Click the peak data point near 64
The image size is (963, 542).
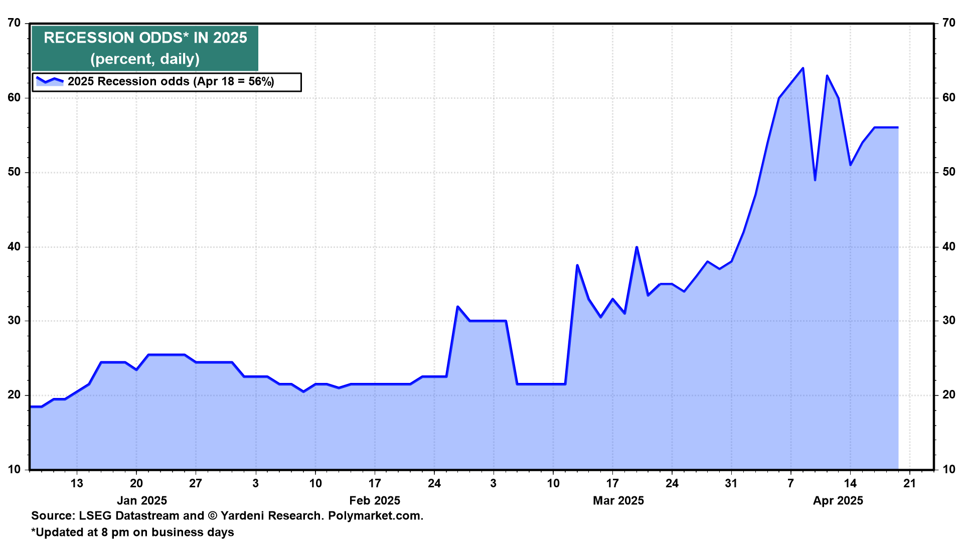coord(803,68)
